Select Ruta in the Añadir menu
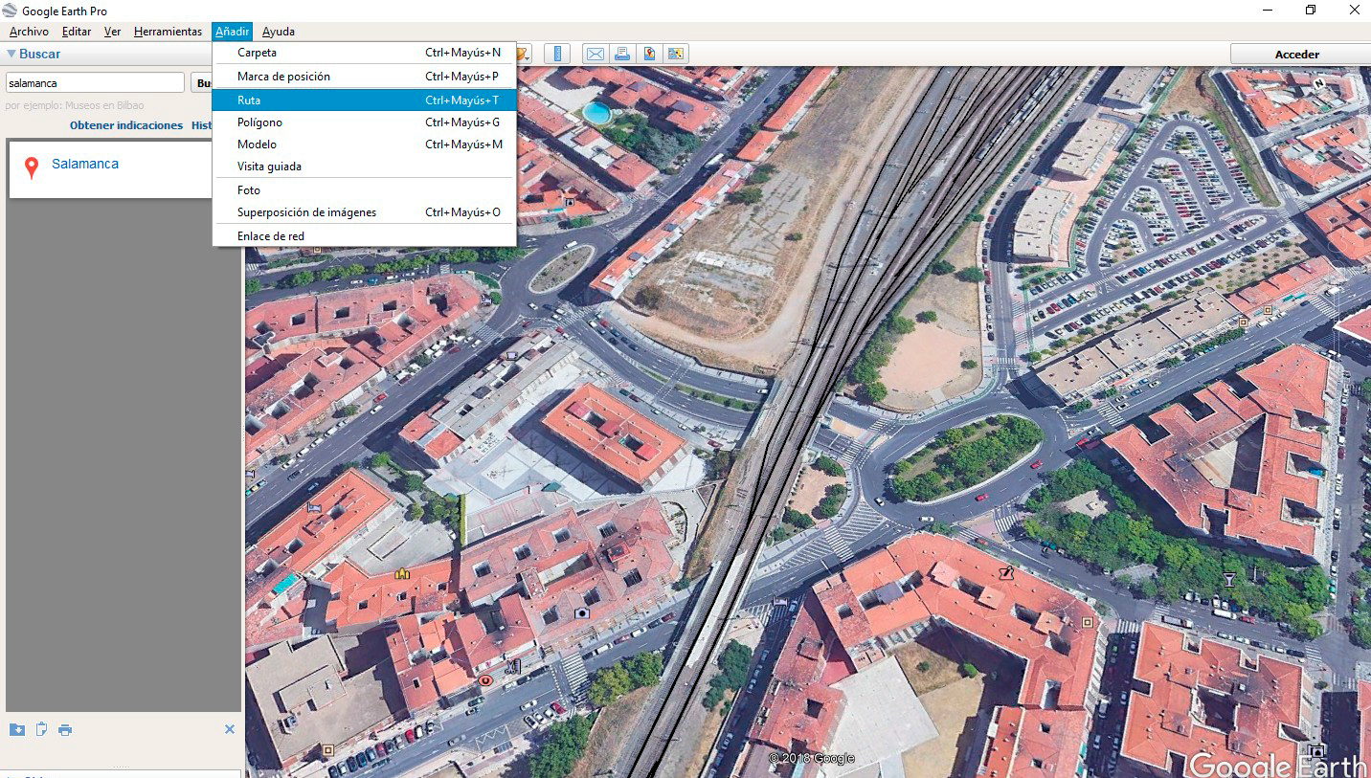1371x778 pixels. pos(365,100)
